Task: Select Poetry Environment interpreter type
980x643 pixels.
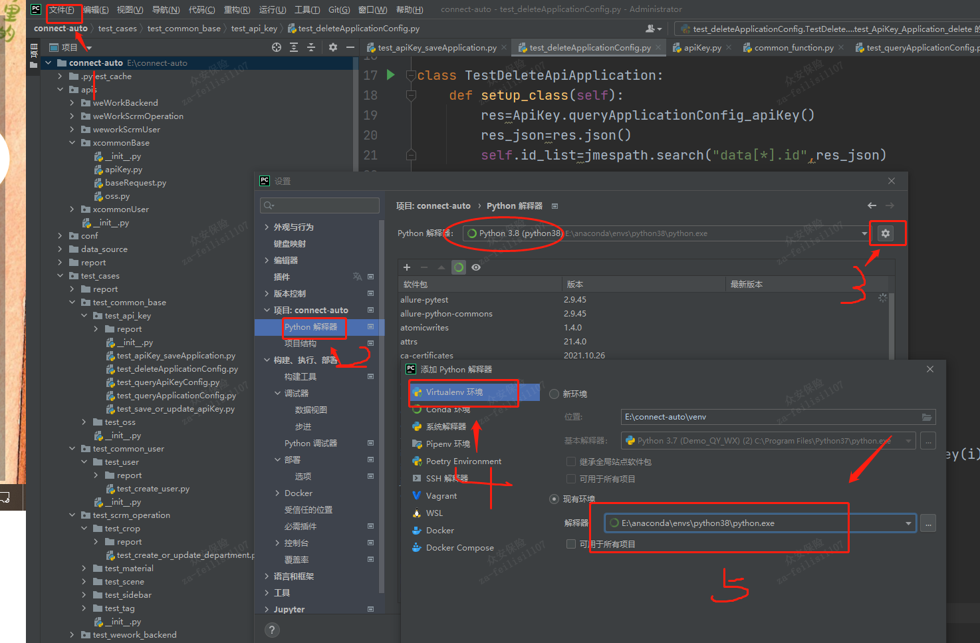Action: click(463, 461)
